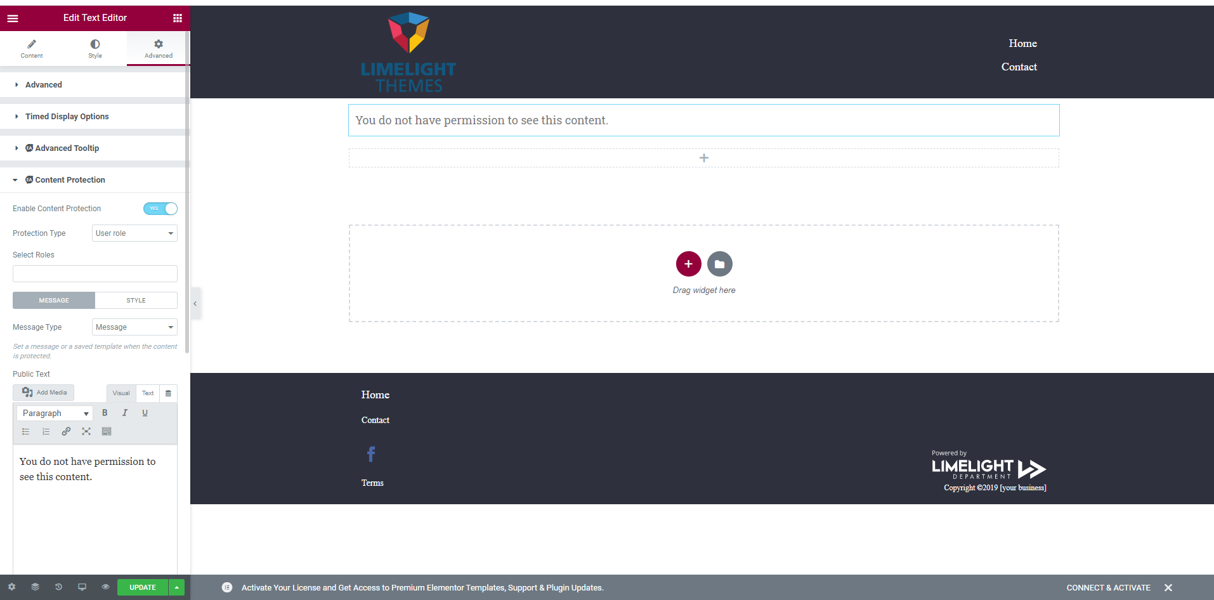Viewport: 1214px width, 600px height.
Task: Open the revision History icon
Action: tap(58, 587)
